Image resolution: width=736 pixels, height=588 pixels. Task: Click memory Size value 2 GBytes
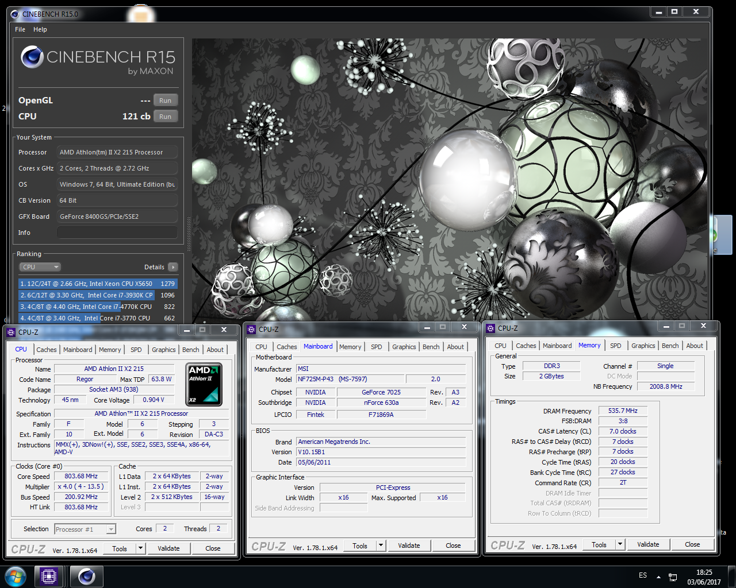551,376
